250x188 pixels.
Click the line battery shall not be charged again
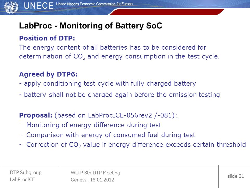(x=120, y=95)
